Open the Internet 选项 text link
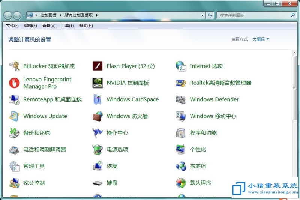 pos(206,66)
